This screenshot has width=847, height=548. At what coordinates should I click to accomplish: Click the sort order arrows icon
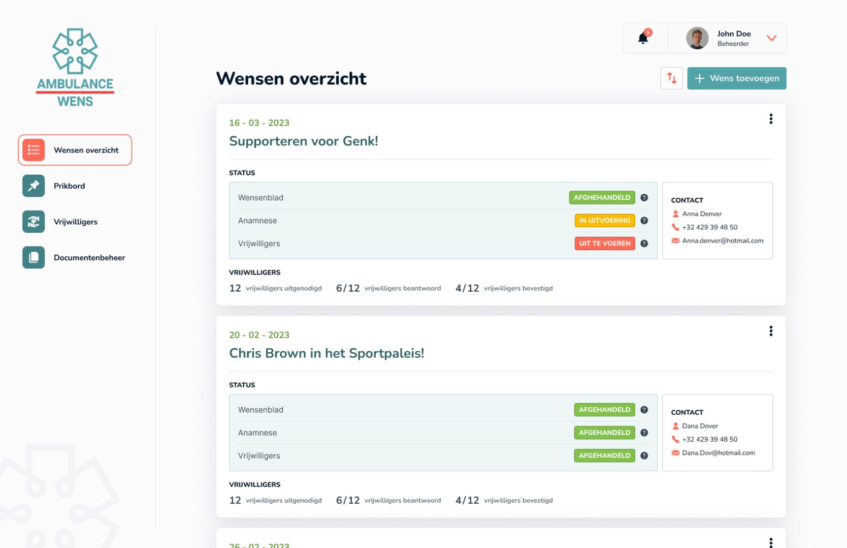[671, 78]
